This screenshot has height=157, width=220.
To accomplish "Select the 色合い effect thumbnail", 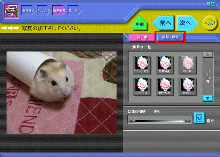I will coord(187,87).
